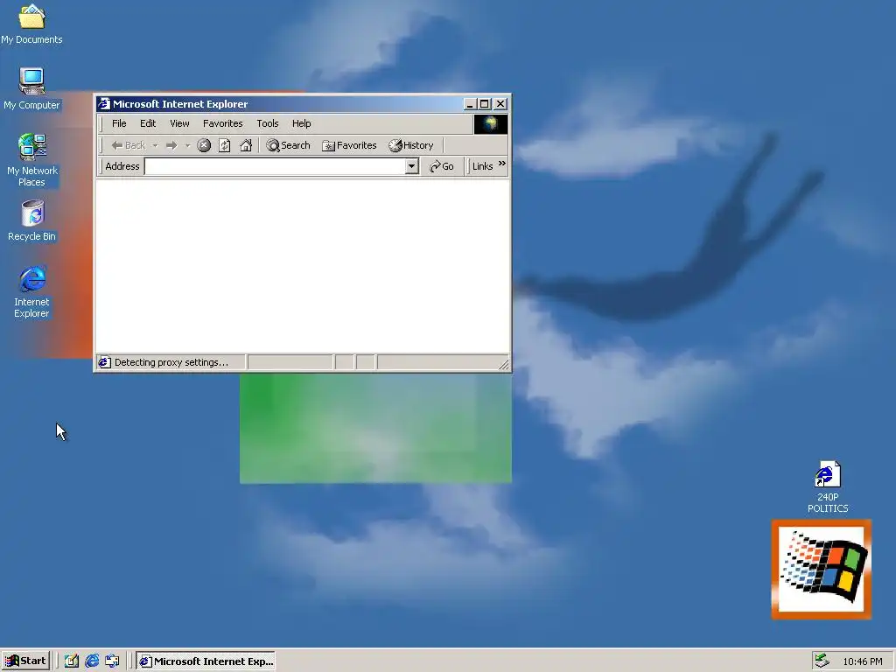
Task: Minimize the Internet Explorer window
Action: [469, 104]
